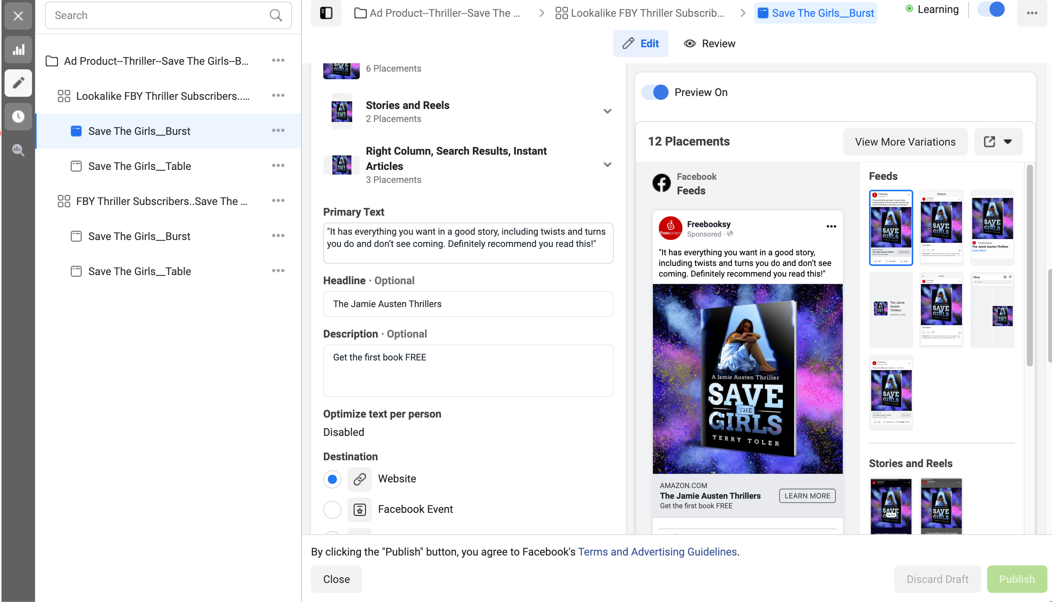Expand Right Column, Search Results, Instant Articles section

[607, 165]
